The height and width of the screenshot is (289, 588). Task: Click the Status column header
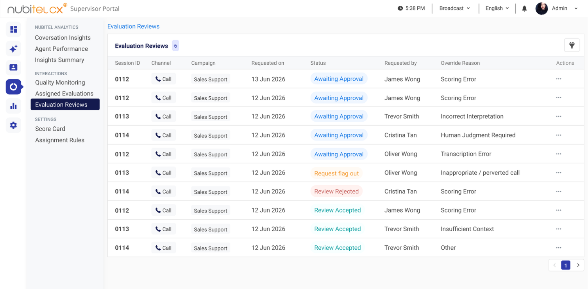[318, 63]
